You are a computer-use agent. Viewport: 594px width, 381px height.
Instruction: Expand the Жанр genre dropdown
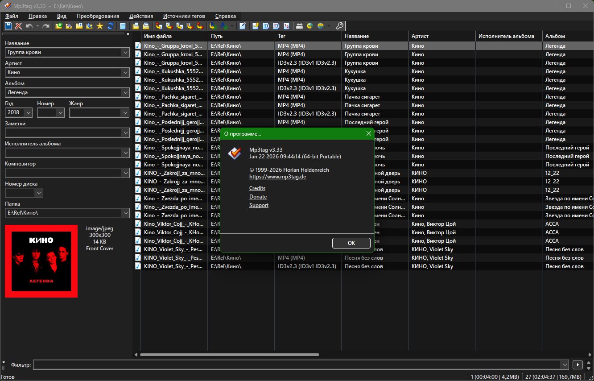point(125,113)
